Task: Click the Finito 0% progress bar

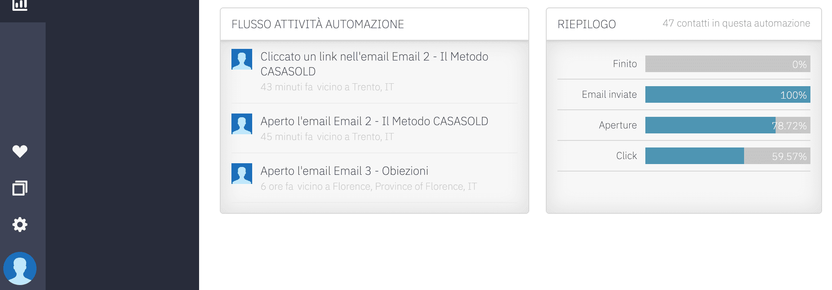Action: [727, 64]
